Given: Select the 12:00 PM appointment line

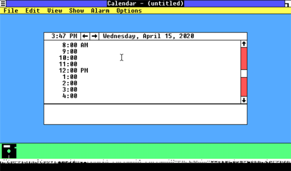Looking at the screenshot, I should [142, 71].
